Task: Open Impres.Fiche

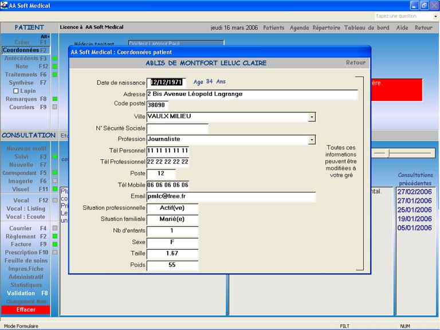Action: (26, 269)
